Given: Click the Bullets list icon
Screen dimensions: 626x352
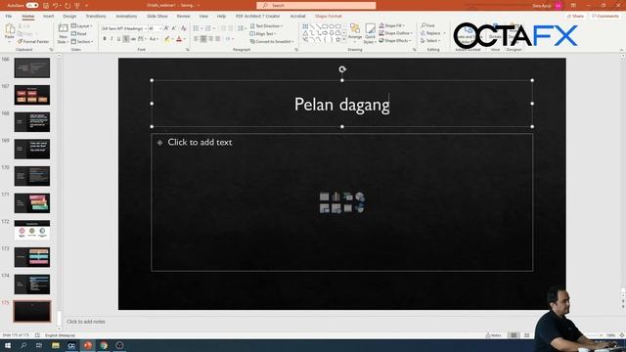Looking at the screenshot, I should click(x=197, y=28).
